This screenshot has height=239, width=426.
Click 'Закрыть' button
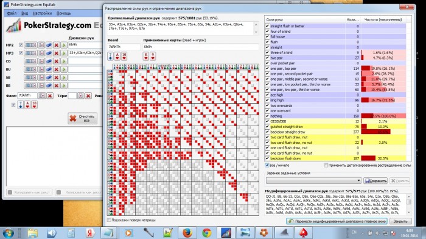(x=400, y=221)
